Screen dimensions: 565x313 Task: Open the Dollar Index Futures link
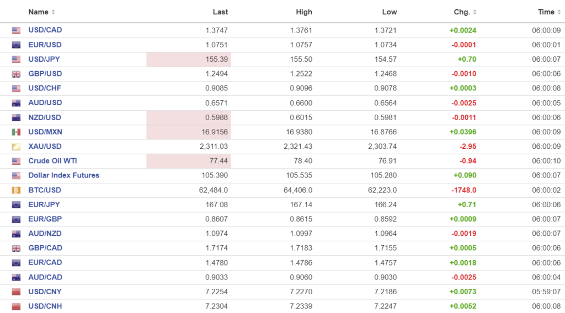tap(64, 175)
